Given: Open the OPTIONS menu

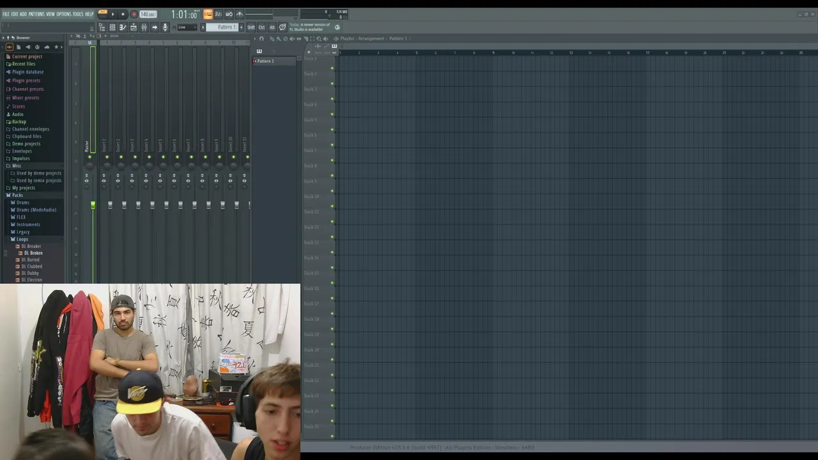Looking at the screenshot, I should [x=64, y=14].
